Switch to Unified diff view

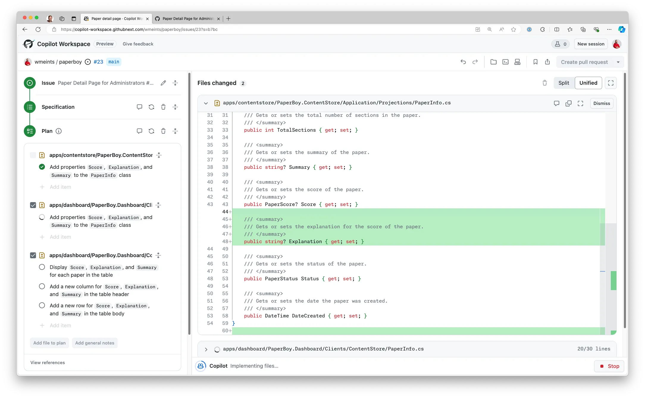[588, 83]
